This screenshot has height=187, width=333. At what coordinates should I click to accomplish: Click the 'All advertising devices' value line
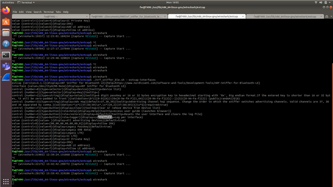(69, 121)
